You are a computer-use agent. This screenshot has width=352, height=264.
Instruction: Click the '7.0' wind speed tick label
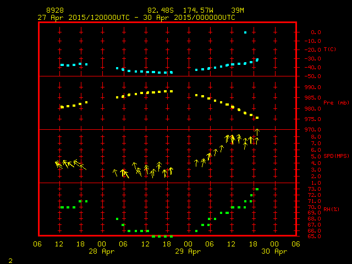316,144
